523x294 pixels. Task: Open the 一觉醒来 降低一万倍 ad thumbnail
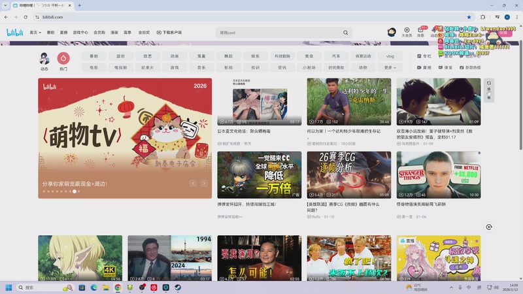tap(259, 175)
